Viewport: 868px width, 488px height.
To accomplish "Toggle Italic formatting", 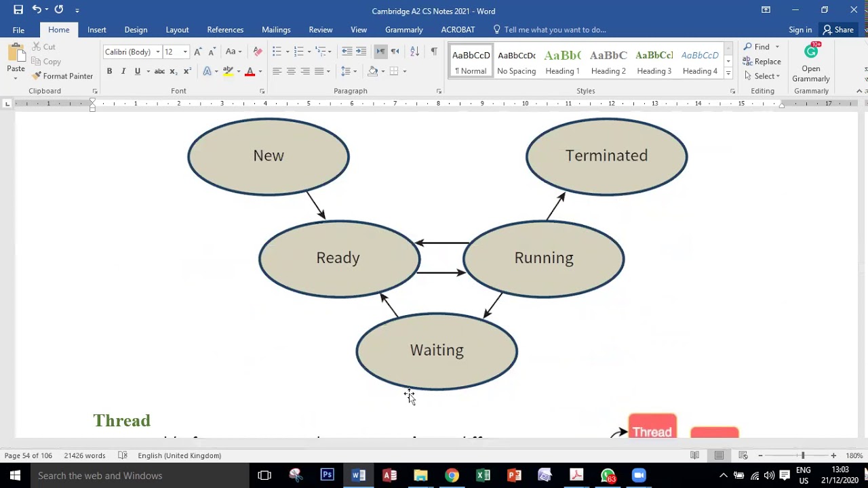I will (x=123, y=71).
